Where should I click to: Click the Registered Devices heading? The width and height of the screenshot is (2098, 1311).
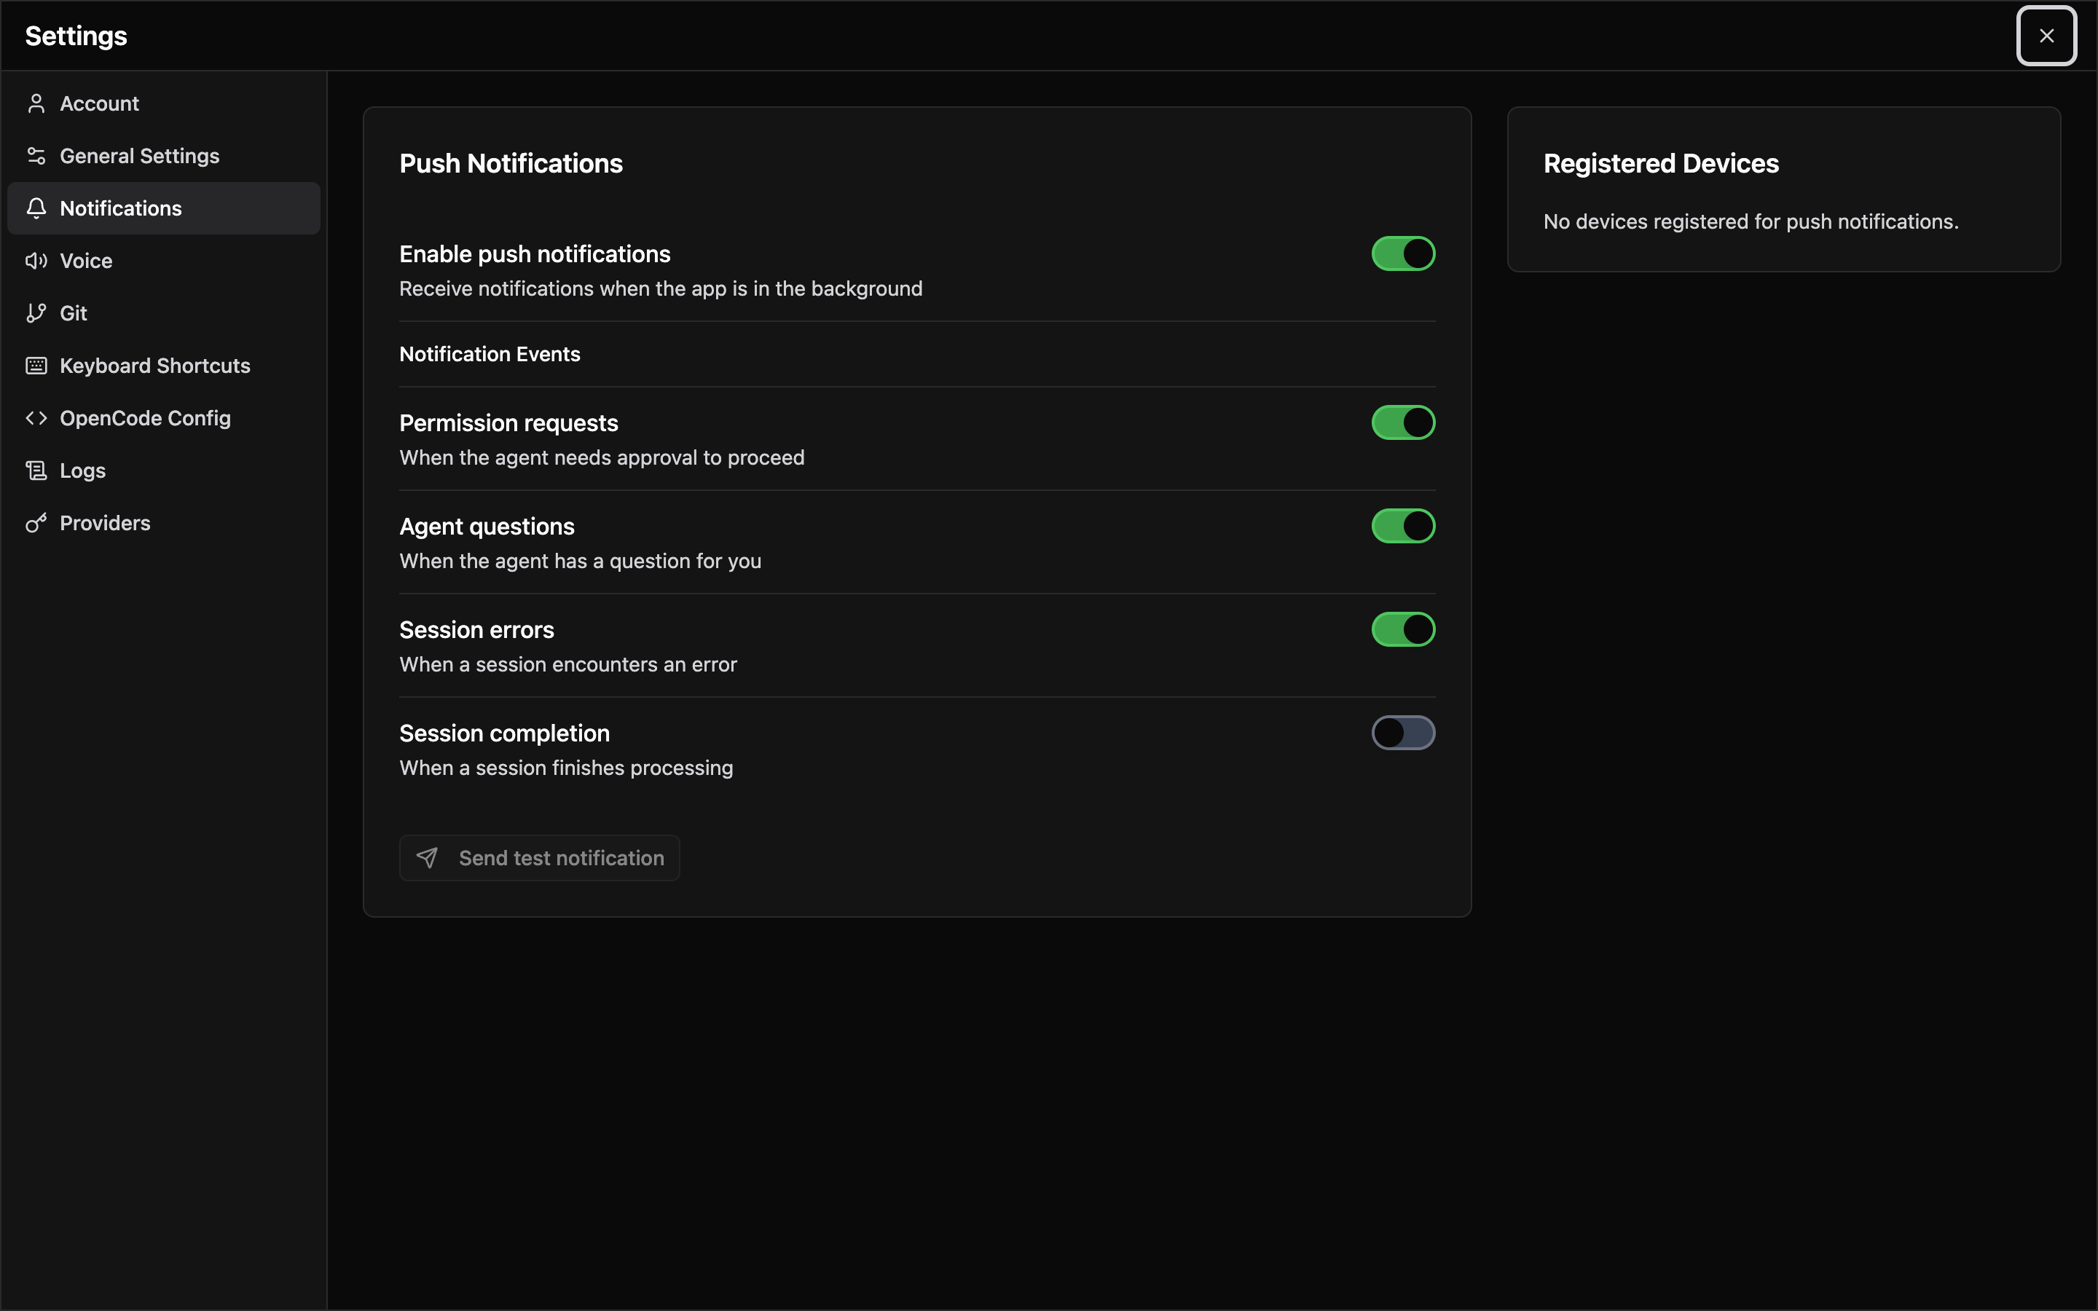click(x=1661, y=164)
